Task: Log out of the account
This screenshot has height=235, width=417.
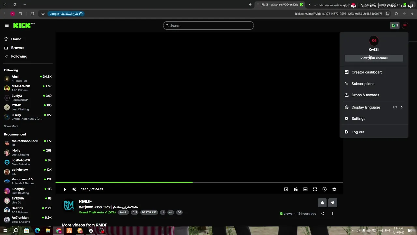Action: [x=374, y=132]
